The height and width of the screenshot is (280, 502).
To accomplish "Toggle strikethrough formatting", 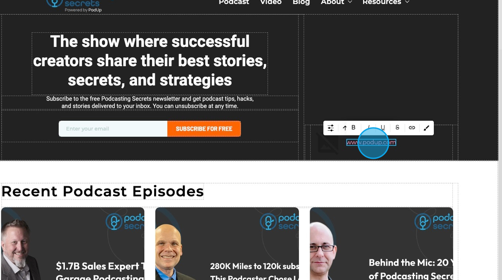I will point(397,127).
